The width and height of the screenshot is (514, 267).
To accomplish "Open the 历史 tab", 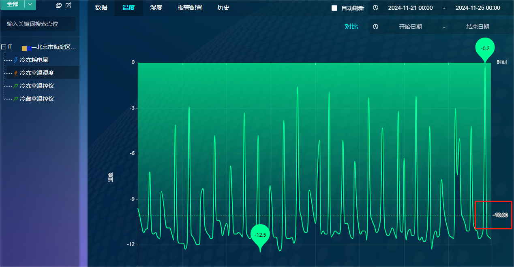I will coord(223,8).
